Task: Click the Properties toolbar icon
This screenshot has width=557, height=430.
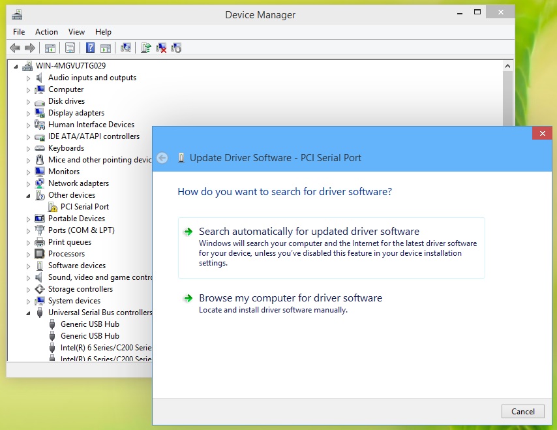Action: (70, 48)
